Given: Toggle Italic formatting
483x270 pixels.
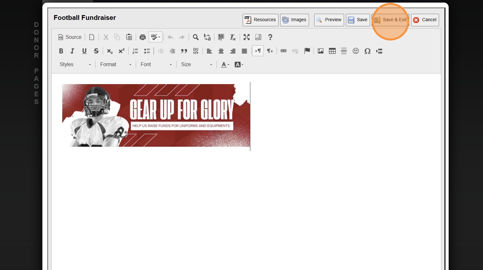Looking at the screenshot, I should (x=73, y=51).
